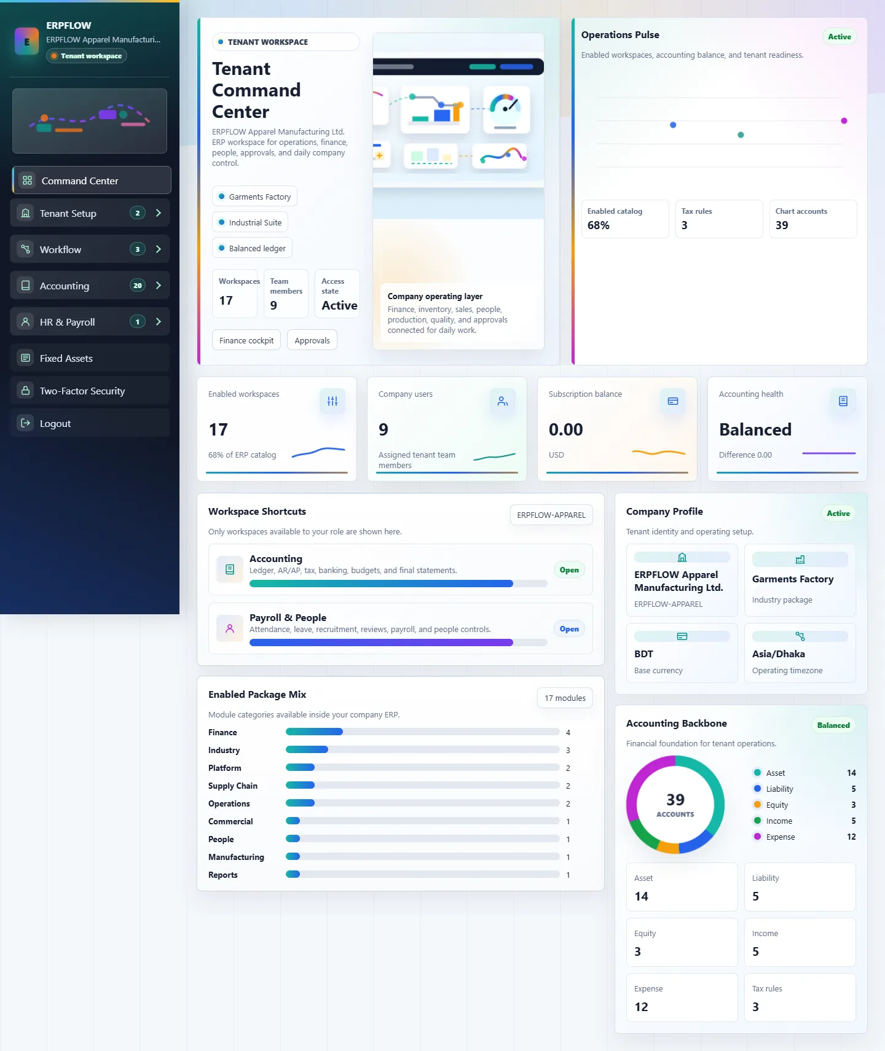Select the Workflow menu item

[x=90, y=249]
